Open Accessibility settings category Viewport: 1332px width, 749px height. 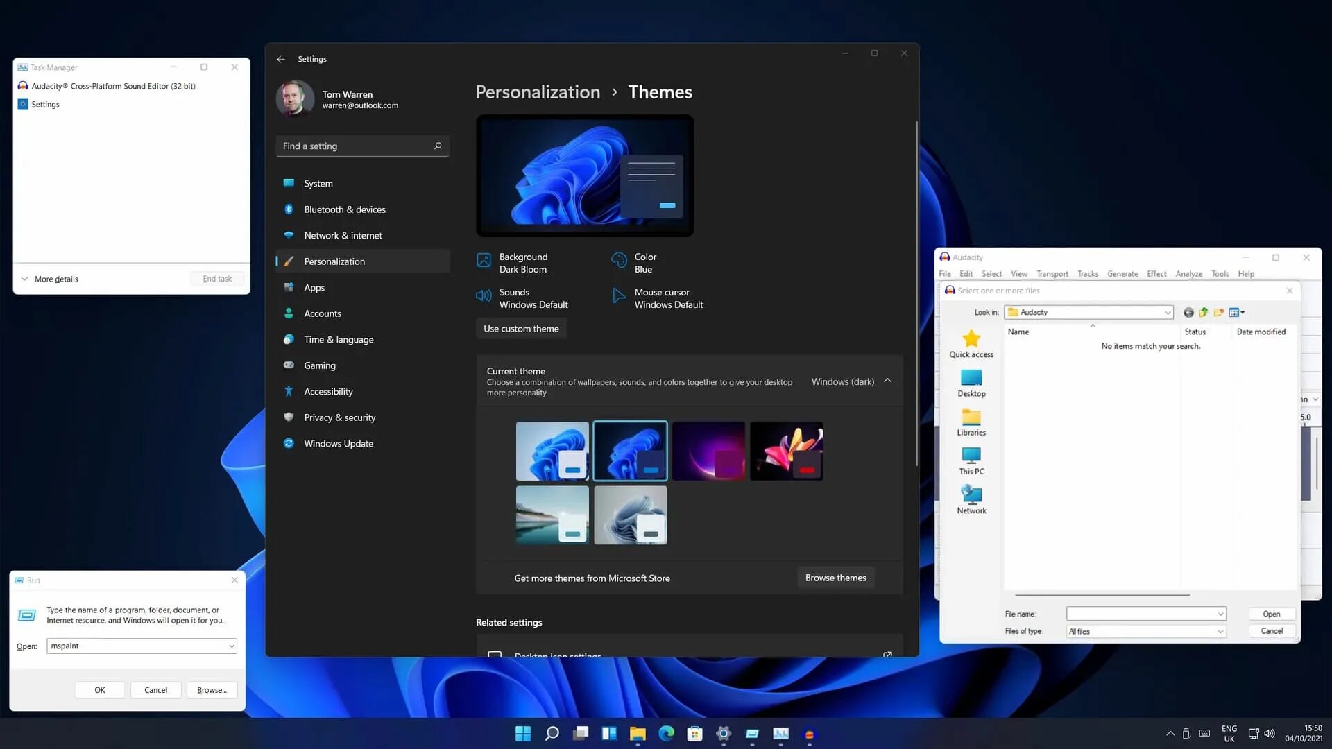point(328,392)
